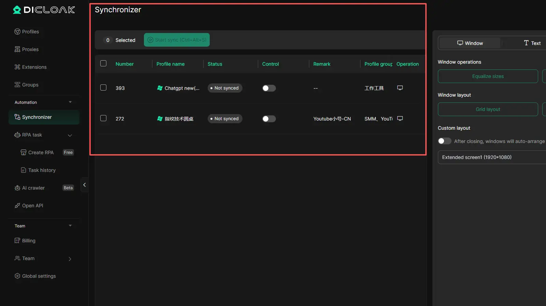Enable the control toggle for profile 272
546x306 pixels.
click(x=269, y=119)
